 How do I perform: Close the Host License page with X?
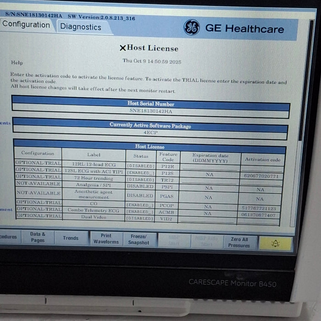(122, 48)
